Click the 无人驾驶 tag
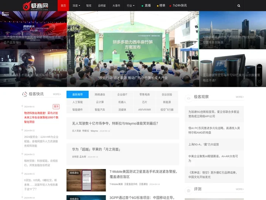266x200 pixels. pos(76,131)
